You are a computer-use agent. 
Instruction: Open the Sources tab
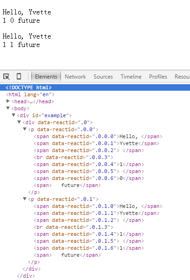tap(103, 77)
